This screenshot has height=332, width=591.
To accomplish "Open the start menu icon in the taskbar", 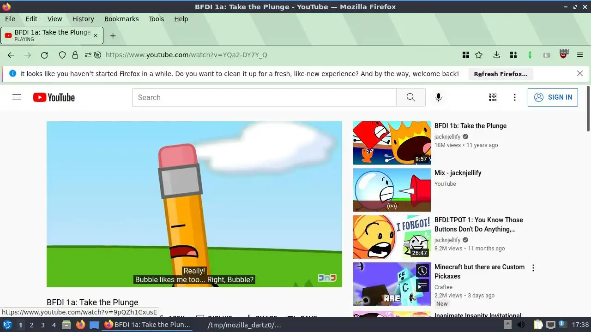I will pyautogui.click(x=7, y=325).
